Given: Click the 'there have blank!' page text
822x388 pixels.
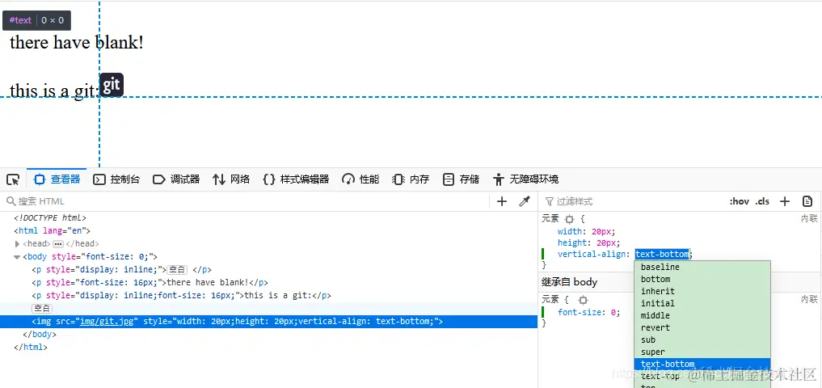Looking at the screenshot, I should (77, 42).
